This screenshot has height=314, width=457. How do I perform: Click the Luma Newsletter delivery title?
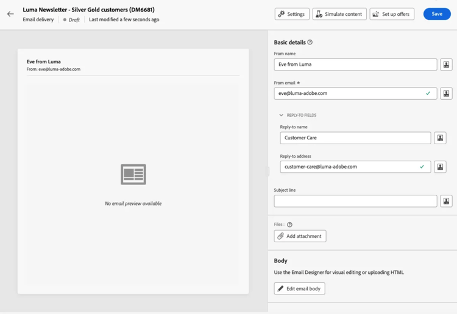pyautogui.click(x=88, y=10)
